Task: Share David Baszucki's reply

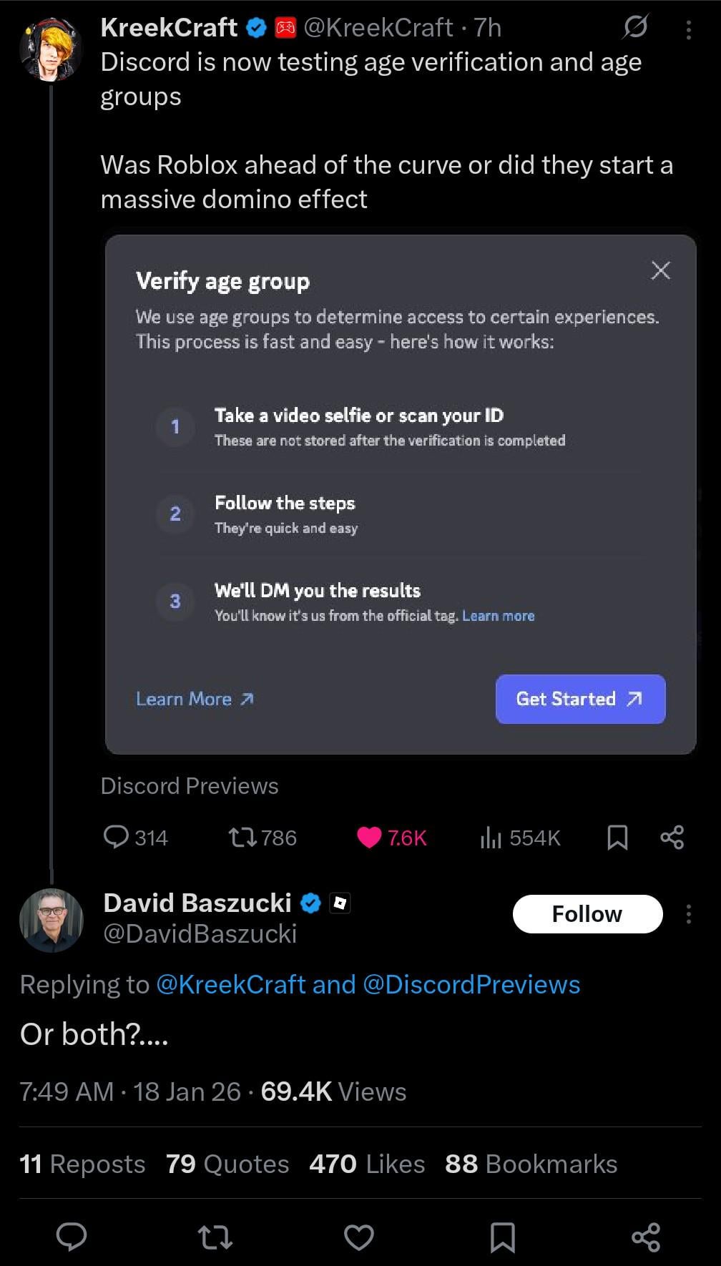Action: coord(646,1236)
